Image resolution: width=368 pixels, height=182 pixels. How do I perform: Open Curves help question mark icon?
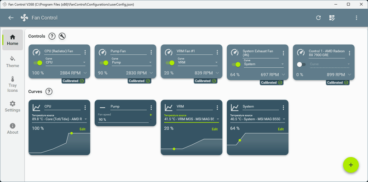pyautogui.click(x=49, y=92)
